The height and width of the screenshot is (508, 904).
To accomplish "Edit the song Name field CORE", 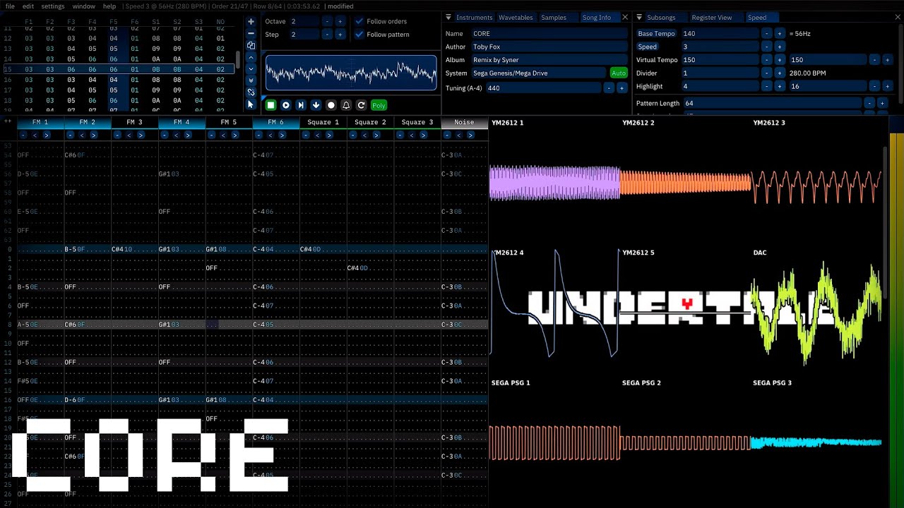I will (x=549, y=34).
